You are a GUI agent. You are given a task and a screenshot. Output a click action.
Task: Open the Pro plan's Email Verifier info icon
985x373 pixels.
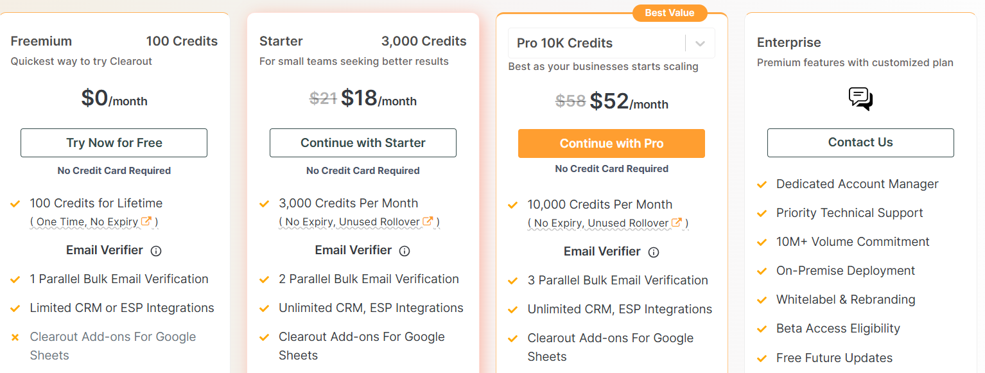tap(653, 252)
